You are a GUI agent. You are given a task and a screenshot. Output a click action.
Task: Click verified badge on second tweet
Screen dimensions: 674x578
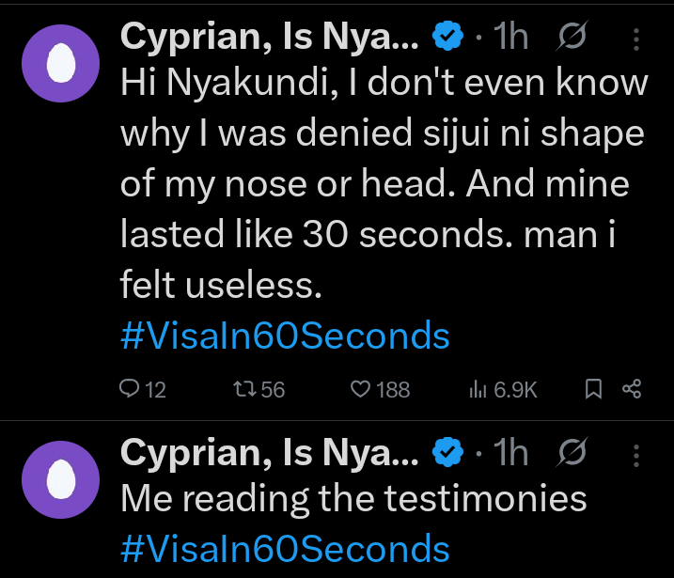(447, 455)
